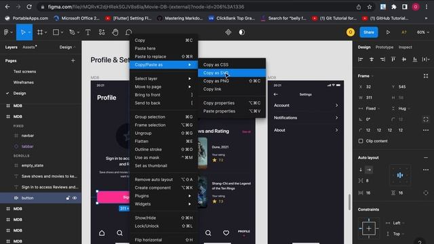
Task: Toggle lock icon on button layer
Action: (68, 198)
